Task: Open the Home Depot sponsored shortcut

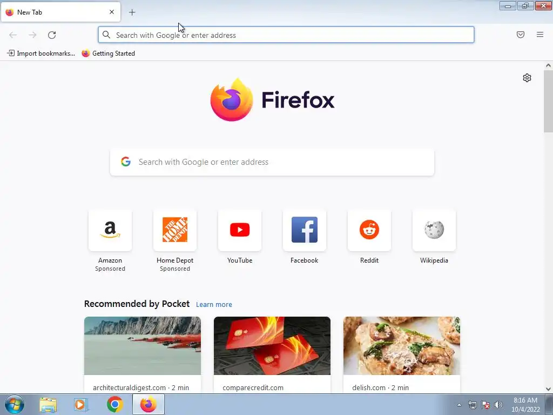Action: [175, 230]
